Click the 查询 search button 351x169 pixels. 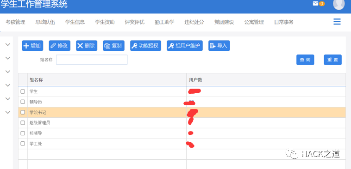pos(305,60)
